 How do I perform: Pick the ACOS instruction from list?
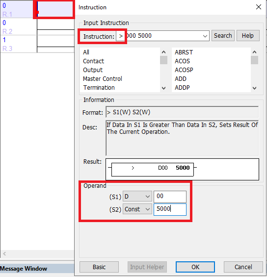coord(182,61)
